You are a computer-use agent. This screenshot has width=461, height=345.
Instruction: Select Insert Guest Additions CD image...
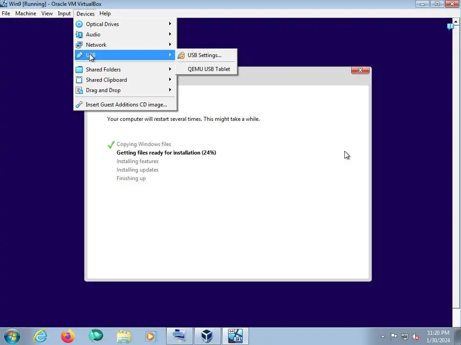pyautogui.click(x=125, y=104)
